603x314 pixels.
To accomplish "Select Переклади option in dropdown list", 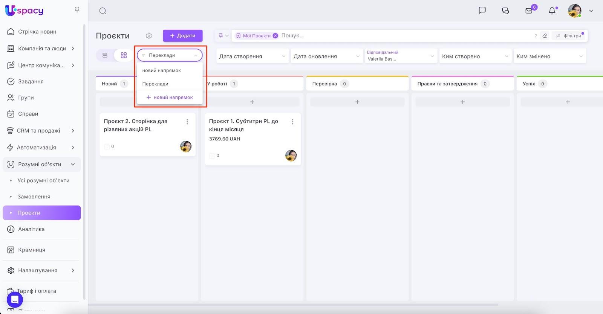I will (170, 84).
